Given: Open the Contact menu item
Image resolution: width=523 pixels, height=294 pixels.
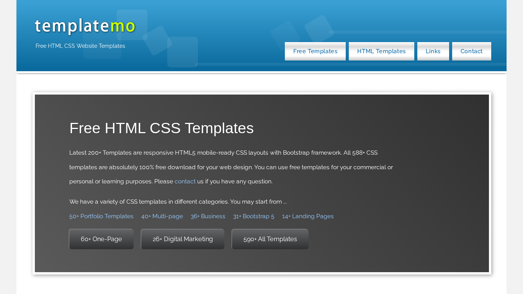Looking at the screenshot, I should coord(471,51).
